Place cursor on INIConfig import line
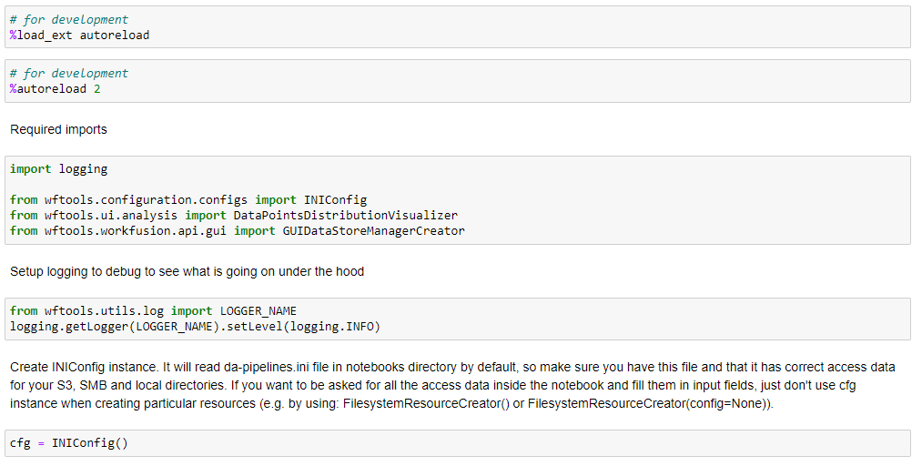The width and height of the screenshot is (922, 466). [x=188, y=200]
